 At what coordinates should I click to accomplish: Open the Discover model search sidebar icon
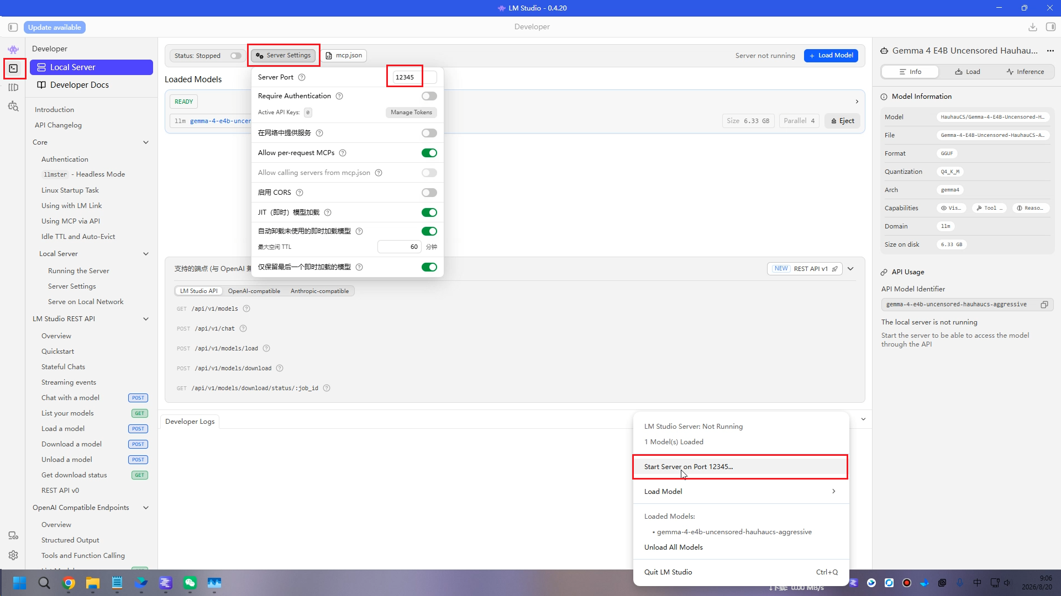pyautogui.click(x=13, y=106)
